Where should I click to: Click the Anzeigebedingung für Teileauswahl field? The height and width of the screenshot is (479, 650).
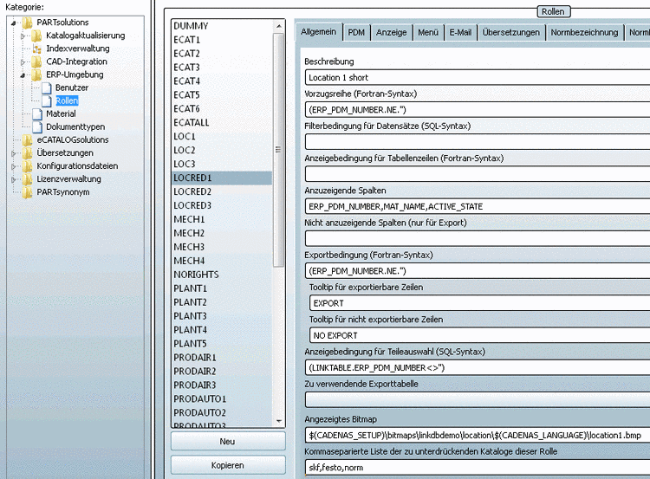(x=478, y=368)
